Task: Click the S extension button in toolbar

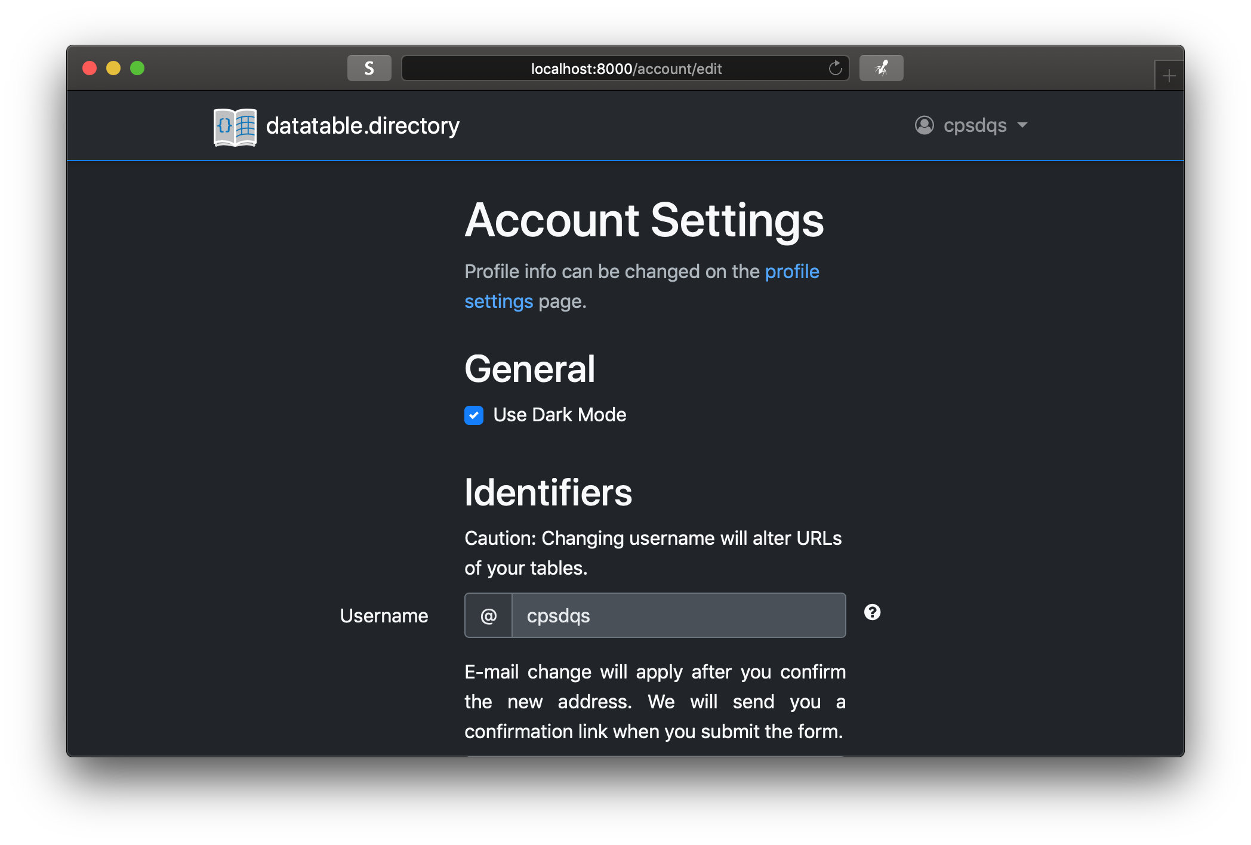Action: point(369,69)
